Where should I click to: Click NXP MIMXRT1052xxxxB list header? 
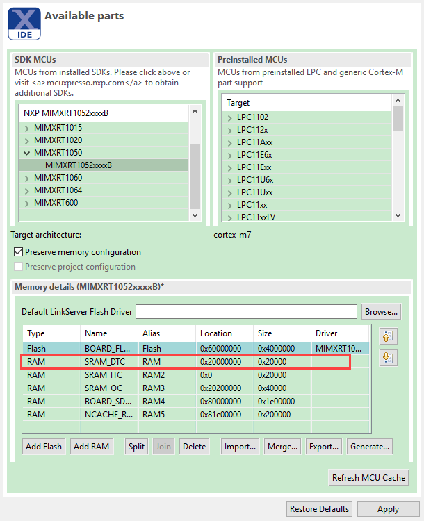click(x=104, y=113)
